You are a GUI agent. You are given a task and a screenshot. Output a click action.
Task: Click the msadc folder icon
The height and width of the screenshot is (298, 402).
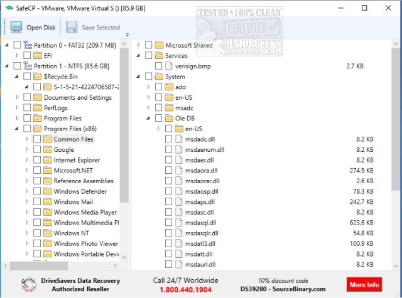point(169,108)
